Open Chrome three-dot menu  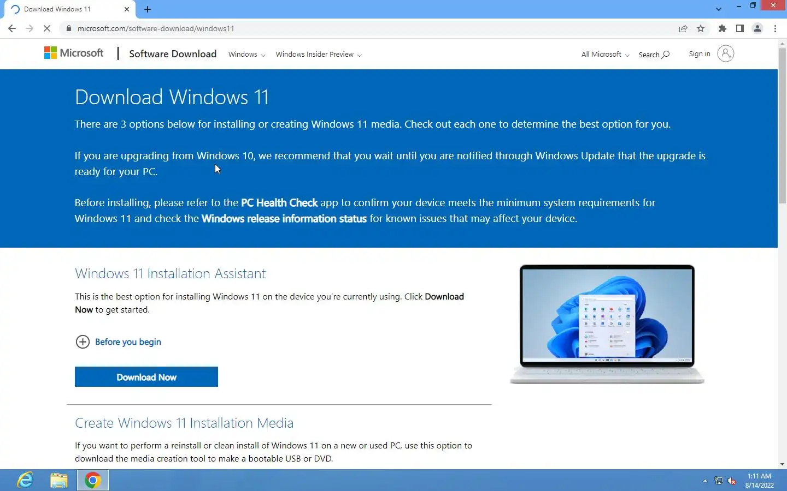click(x=775, y=28)
